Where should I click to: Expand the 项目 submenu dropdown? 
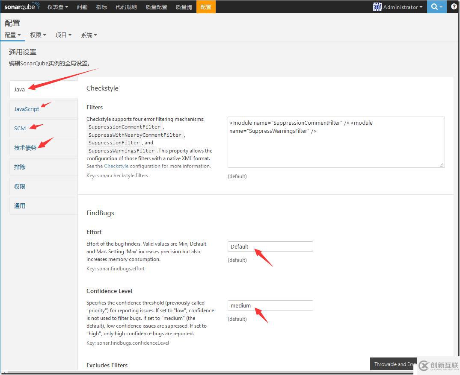(64, 35)
